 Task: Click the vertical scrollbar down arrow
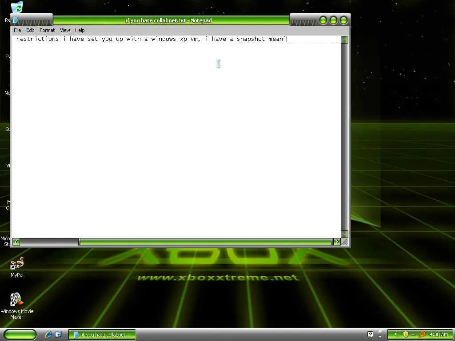(344, 234)
